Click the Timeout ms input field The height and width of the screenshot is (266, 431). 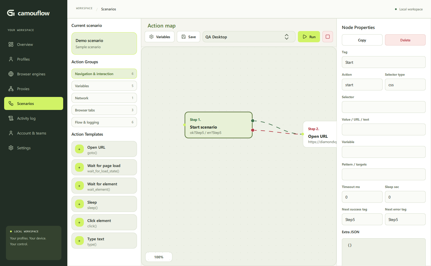click(362, 197)
